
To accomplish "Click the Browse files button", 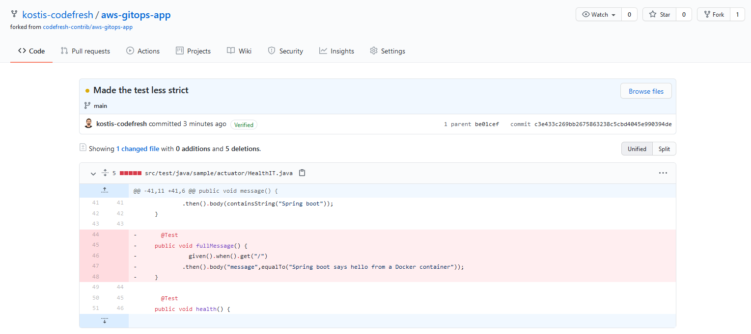I will (x=646, y=91).
